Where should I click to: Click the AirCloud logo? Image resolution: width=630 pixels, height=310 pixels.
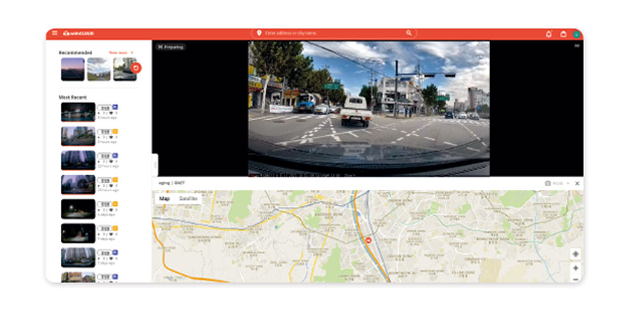coord(78,33)
